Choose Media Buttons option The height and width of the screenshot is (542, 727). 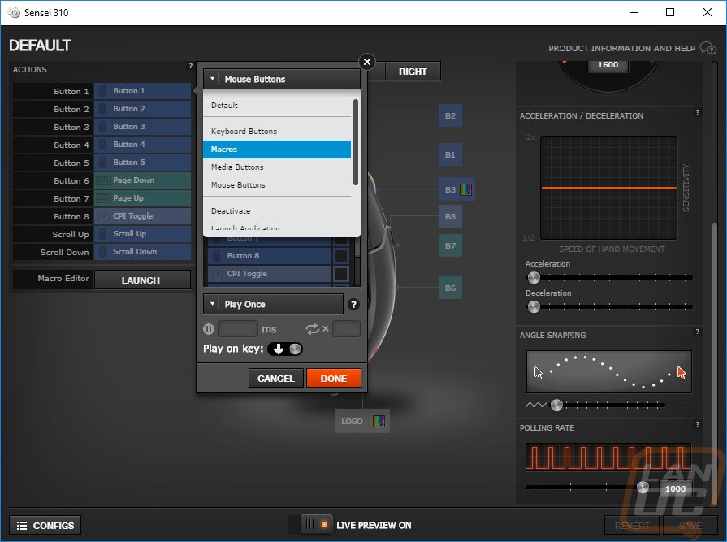[x=277, y=167]
